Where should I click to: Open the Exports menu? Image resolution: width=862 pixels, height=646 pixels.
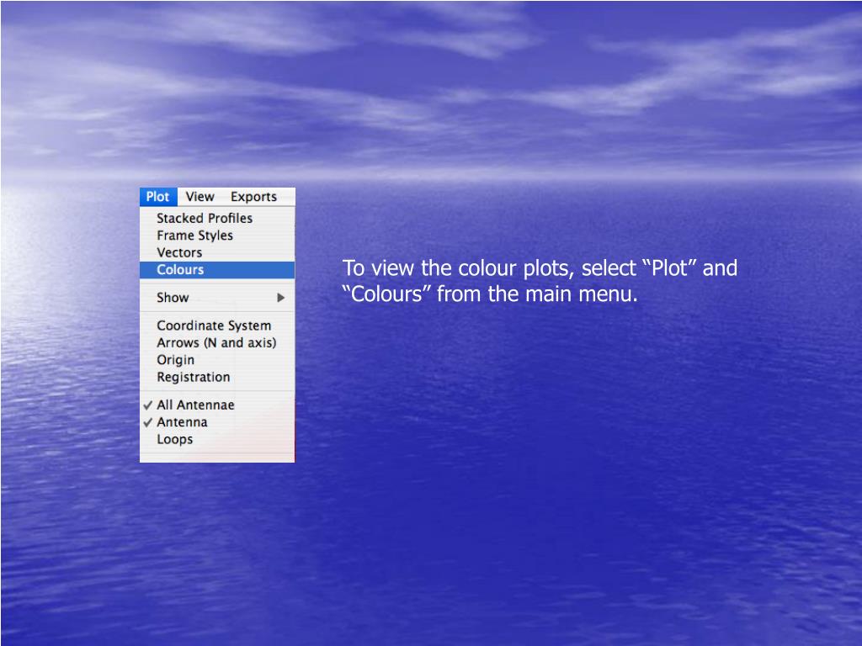pos(253,197)
